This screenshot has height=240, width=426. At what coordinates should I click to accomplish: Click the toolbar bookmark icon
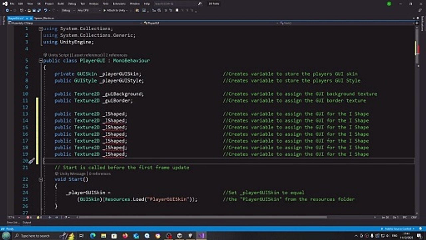click(177, 11)
